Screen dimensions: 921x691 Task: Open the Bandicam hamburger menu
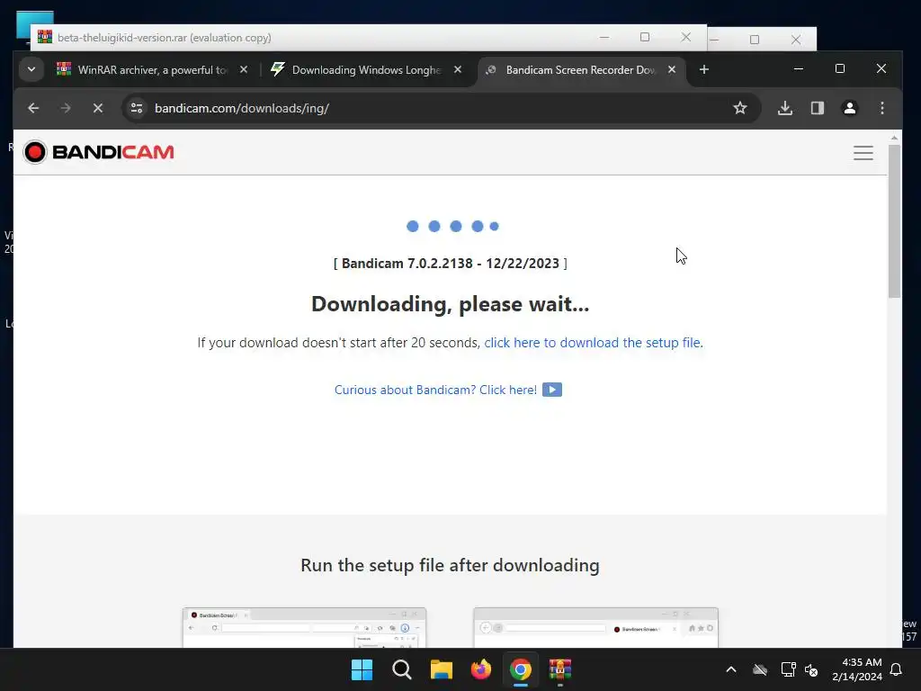coord(863,153)
